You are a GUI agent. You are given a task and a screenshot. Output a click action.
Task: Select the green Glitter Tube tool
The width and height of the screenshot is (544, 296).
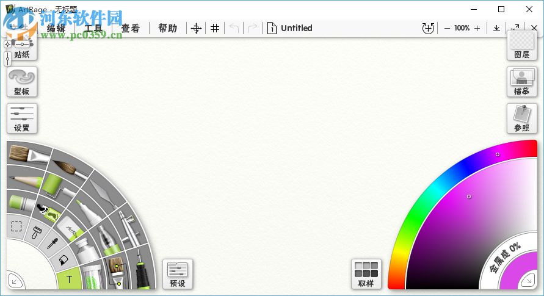pyautogui.click(x=92, y=277)
